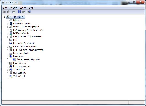Expand the DVD/CD-ROM meghajtók node arrow
Viewport: 146px width, 106px height.
[8, 27]
